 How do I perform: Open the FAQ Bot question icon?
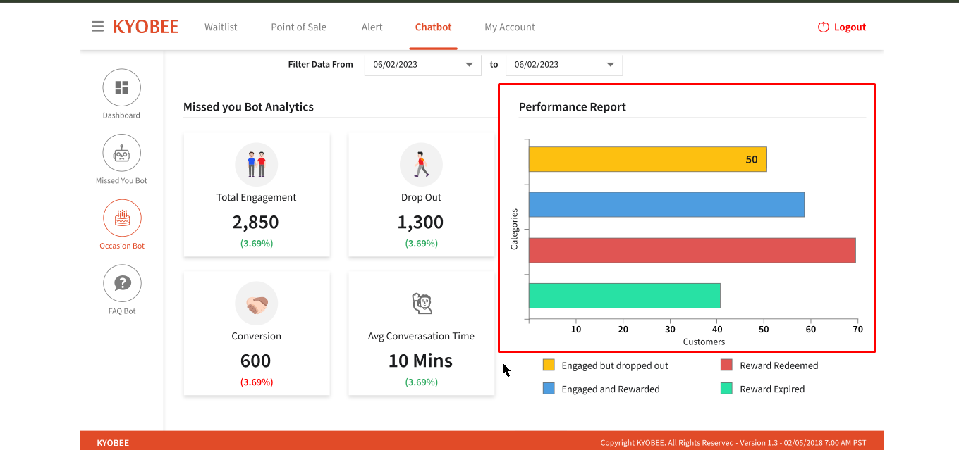(x=122, y=283)
